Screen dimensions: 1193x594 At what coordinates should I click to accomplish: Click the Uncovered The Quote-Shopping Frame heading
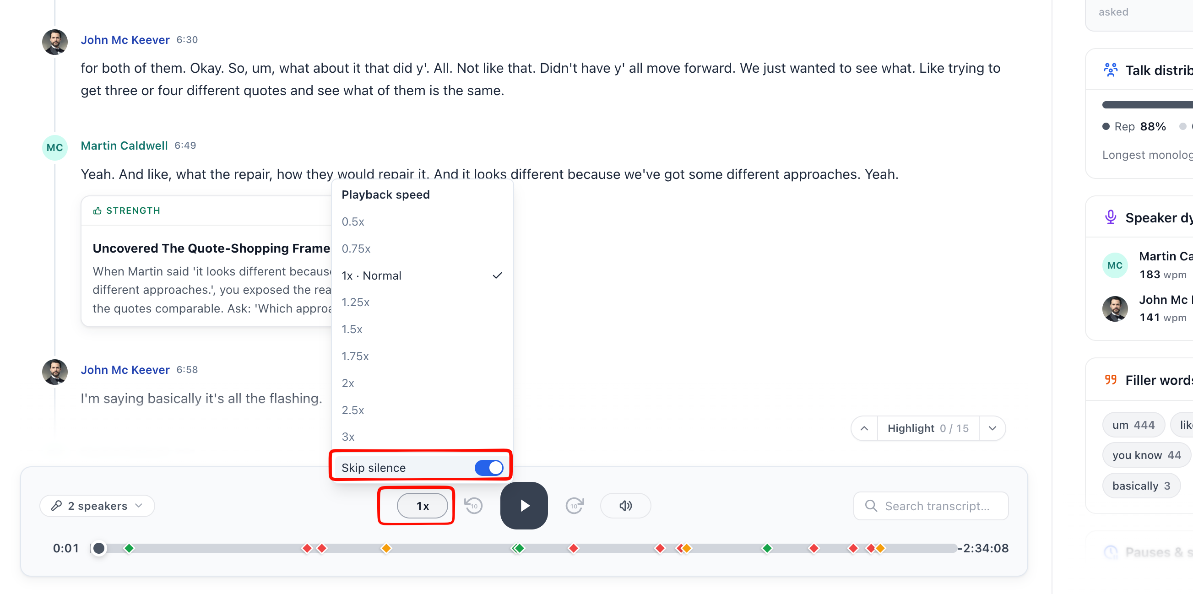(211, 248)
